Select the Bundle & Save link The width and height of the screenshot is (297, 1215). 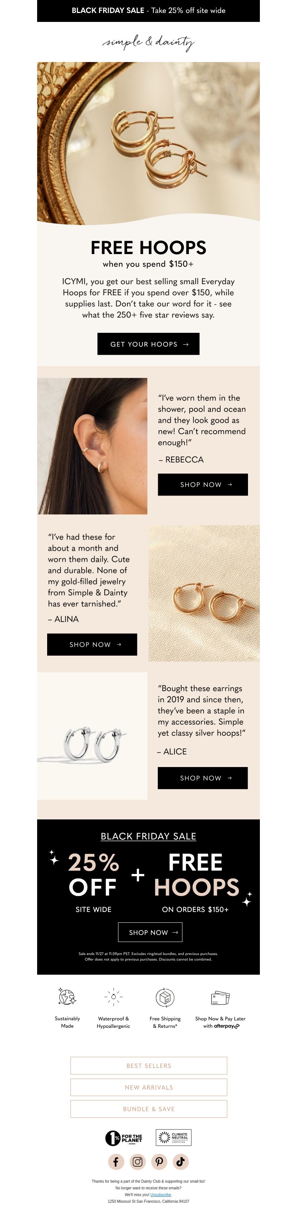(x=149, y=1109)
